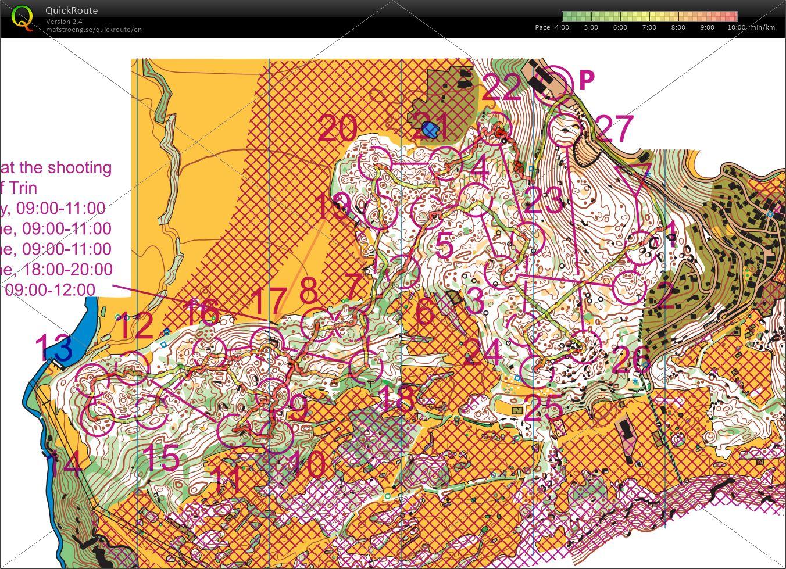The width and height of the screenshot is (786, 569).
Task: Click the 'at the shooting' notice text
Action: point(56,167)
